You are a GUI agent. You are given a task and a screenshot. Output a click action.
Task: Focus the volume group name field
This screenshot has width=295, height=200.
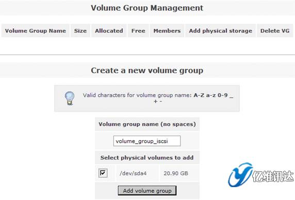[147, 141]
